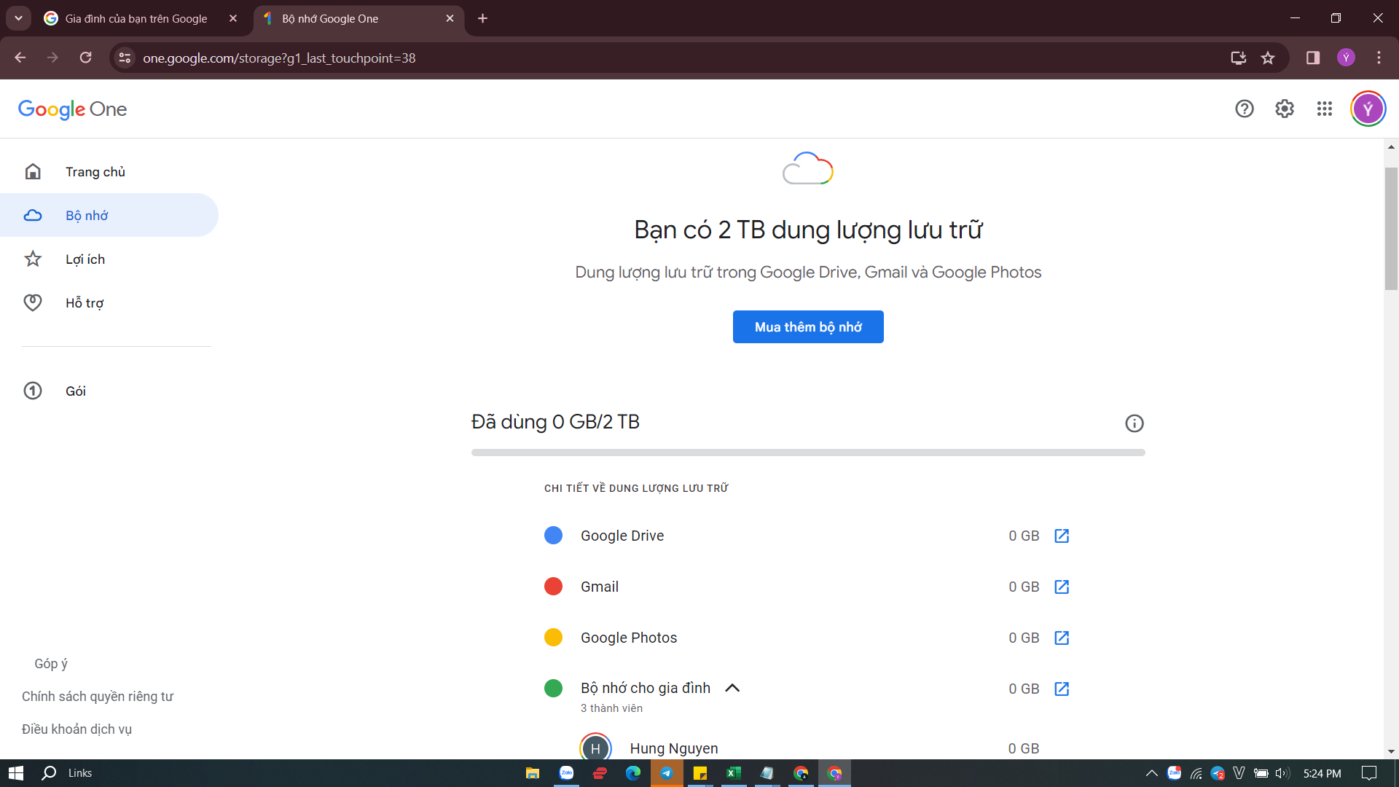
Task: Select Bộ nhớ in the sidebar
Action: 109,215
